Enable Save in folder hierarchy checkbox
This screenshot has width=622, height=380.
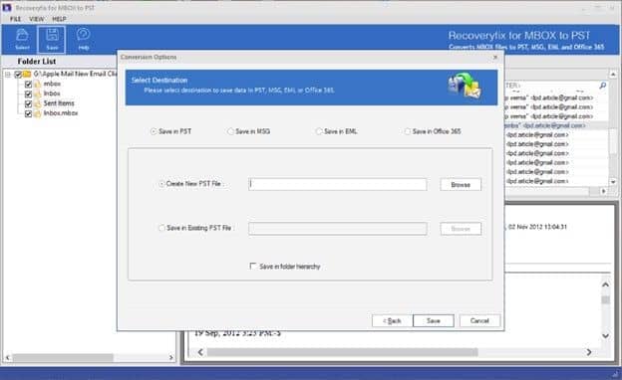(x=253, y=266)
